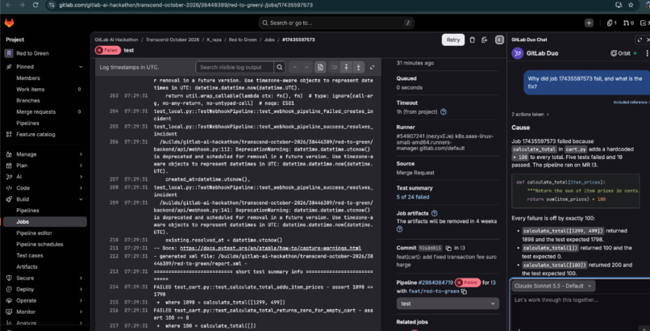Toggle the job details sidebar icon
Image resolution: width=650 pixels, height=331 pixels.
pyautogui.click(x=499, y=40)
